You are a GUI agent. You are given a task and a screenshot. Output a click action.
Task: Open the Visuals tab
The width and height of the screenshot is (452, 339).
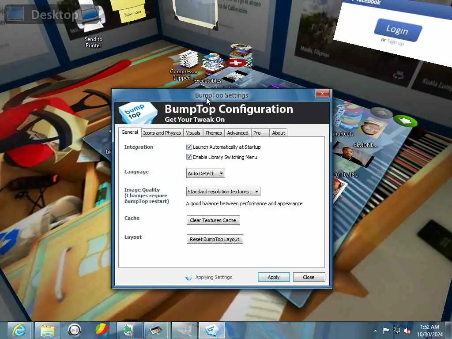[x=193, y=133]
